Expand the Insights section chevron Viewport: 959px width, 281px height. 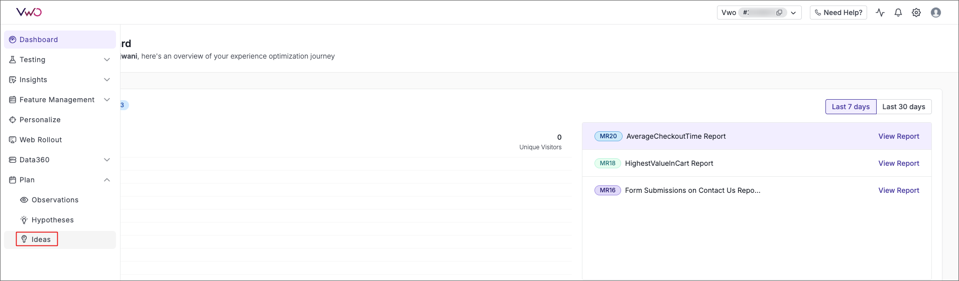click(x=107, y=80)
